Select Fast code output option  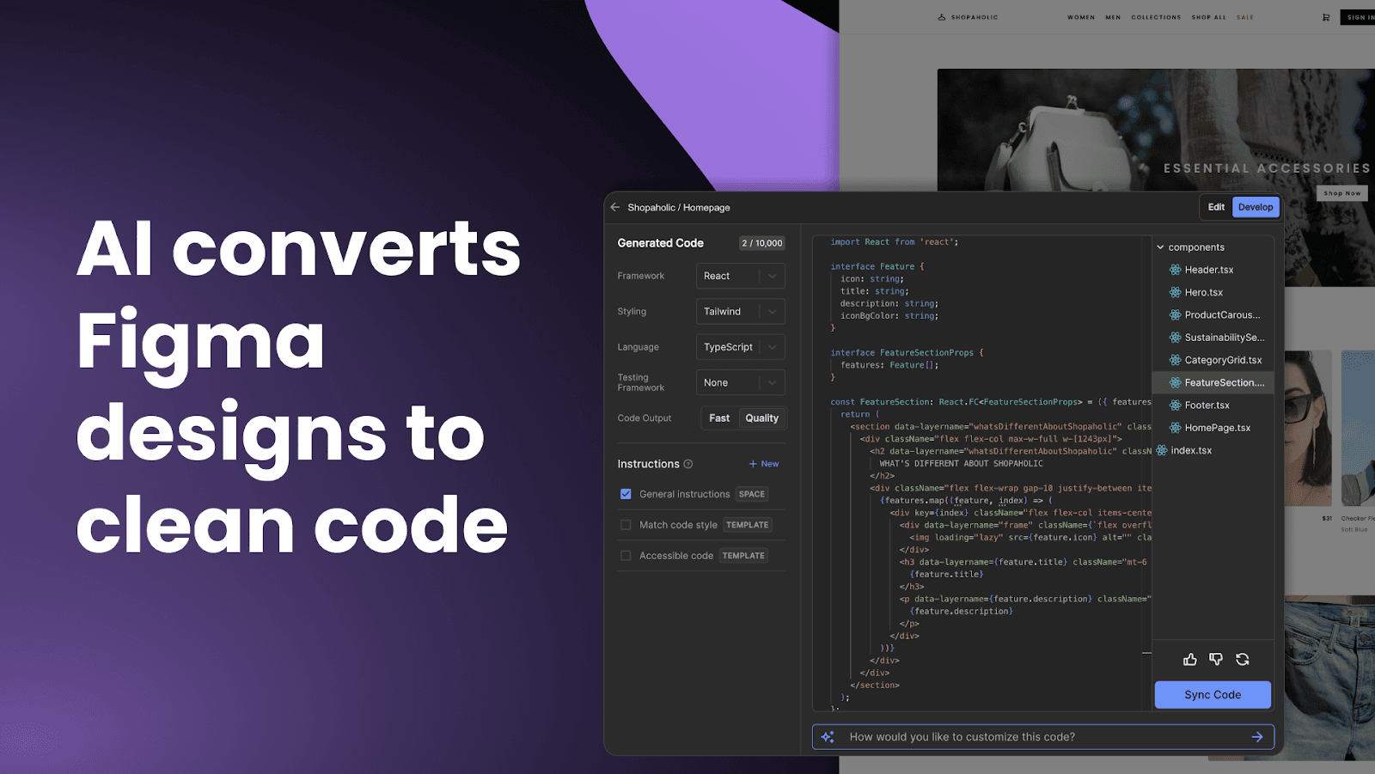click(x=719, y=418)
